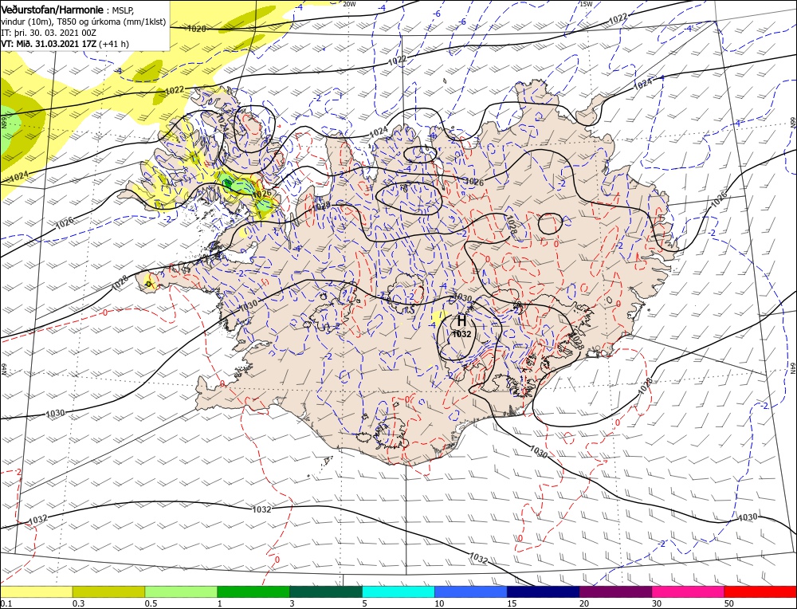This screenshot has height=609, width=797.
Task: Click the Veðurstofan/Harmonie title text
Action: (x=53, y=10)
